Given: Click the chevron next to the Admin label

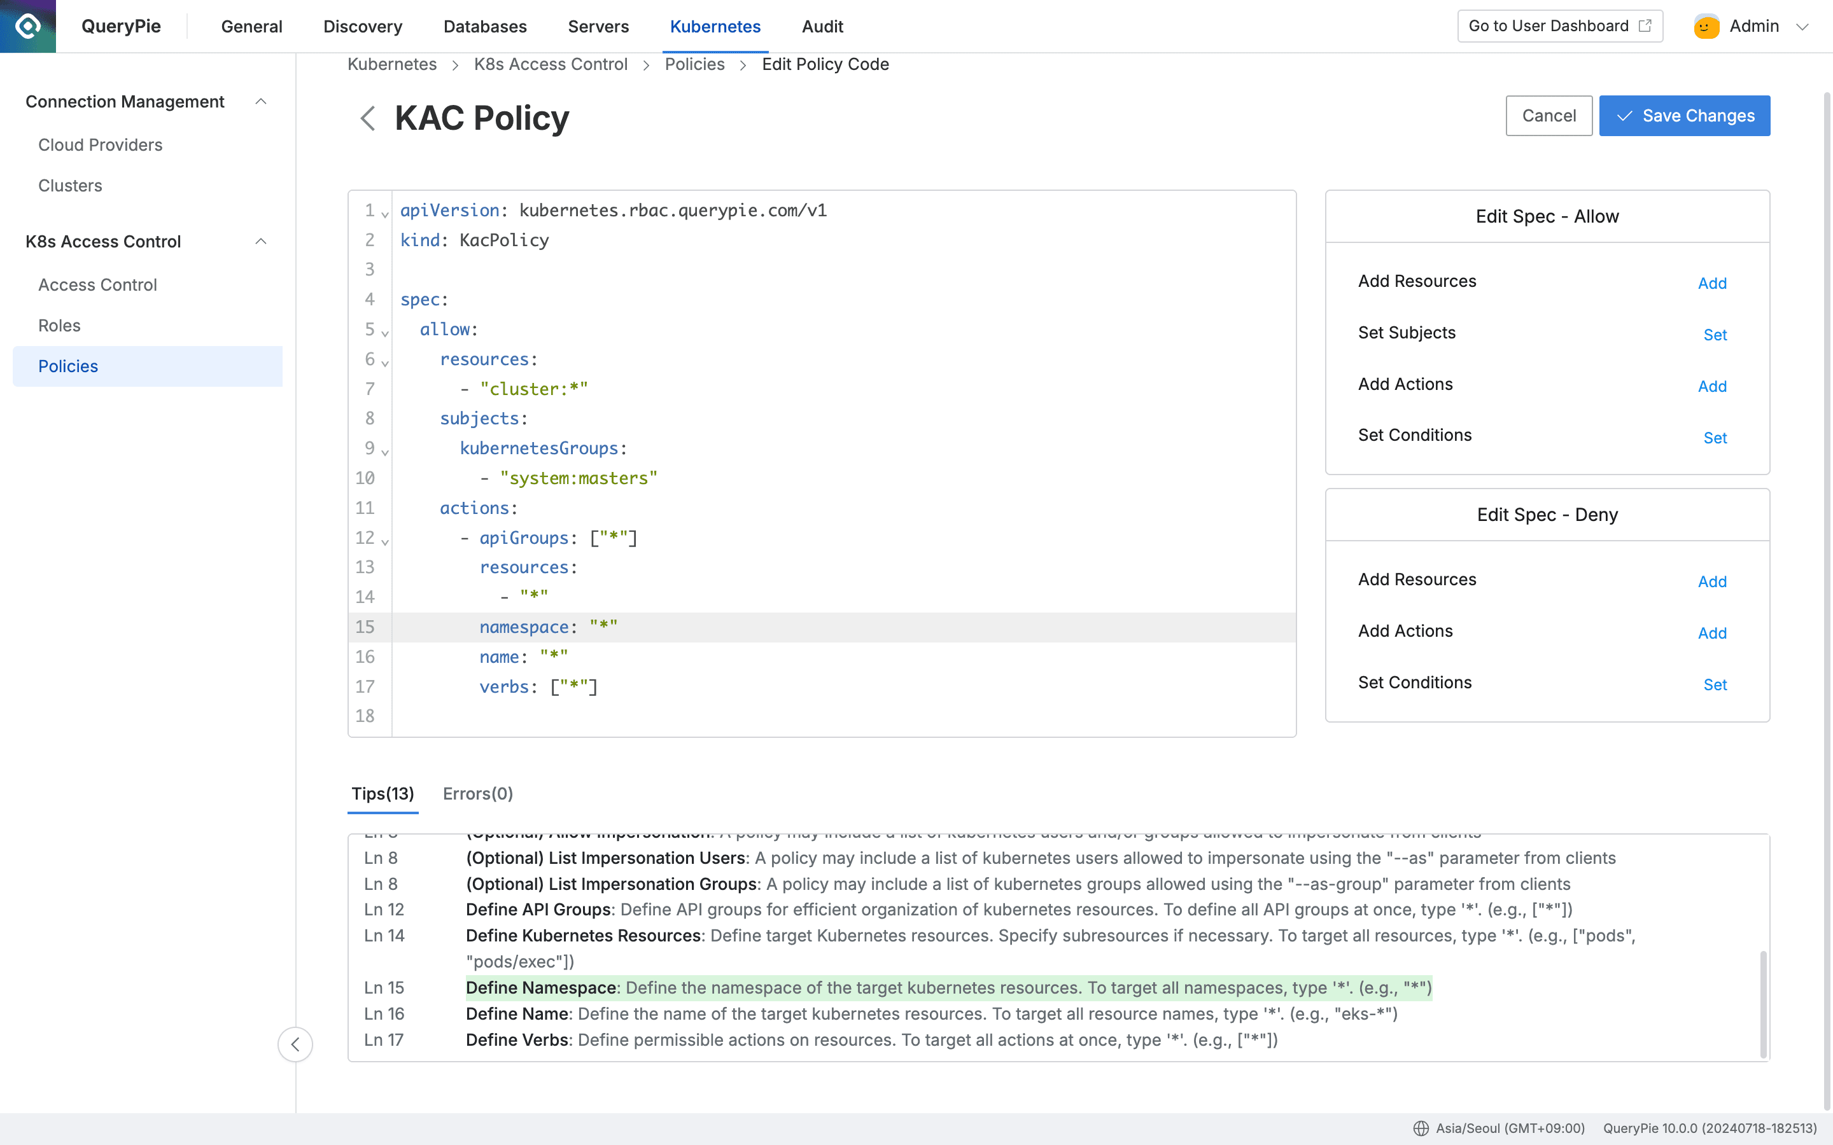Looking at the screenshot, I should (x=1804, y=27).
